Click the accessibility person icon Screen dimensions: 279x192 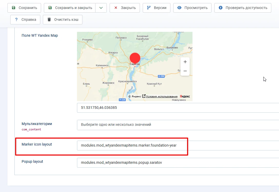(x=220, y=8)
